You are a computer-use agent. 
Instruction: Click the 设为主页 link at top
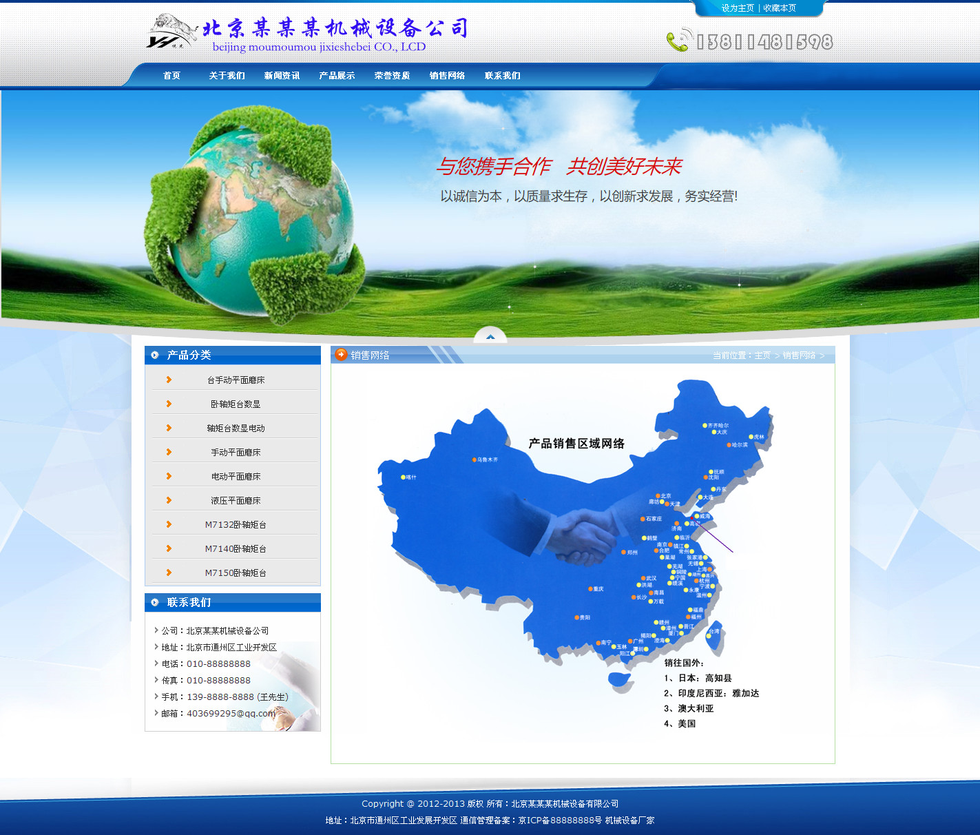738,8
